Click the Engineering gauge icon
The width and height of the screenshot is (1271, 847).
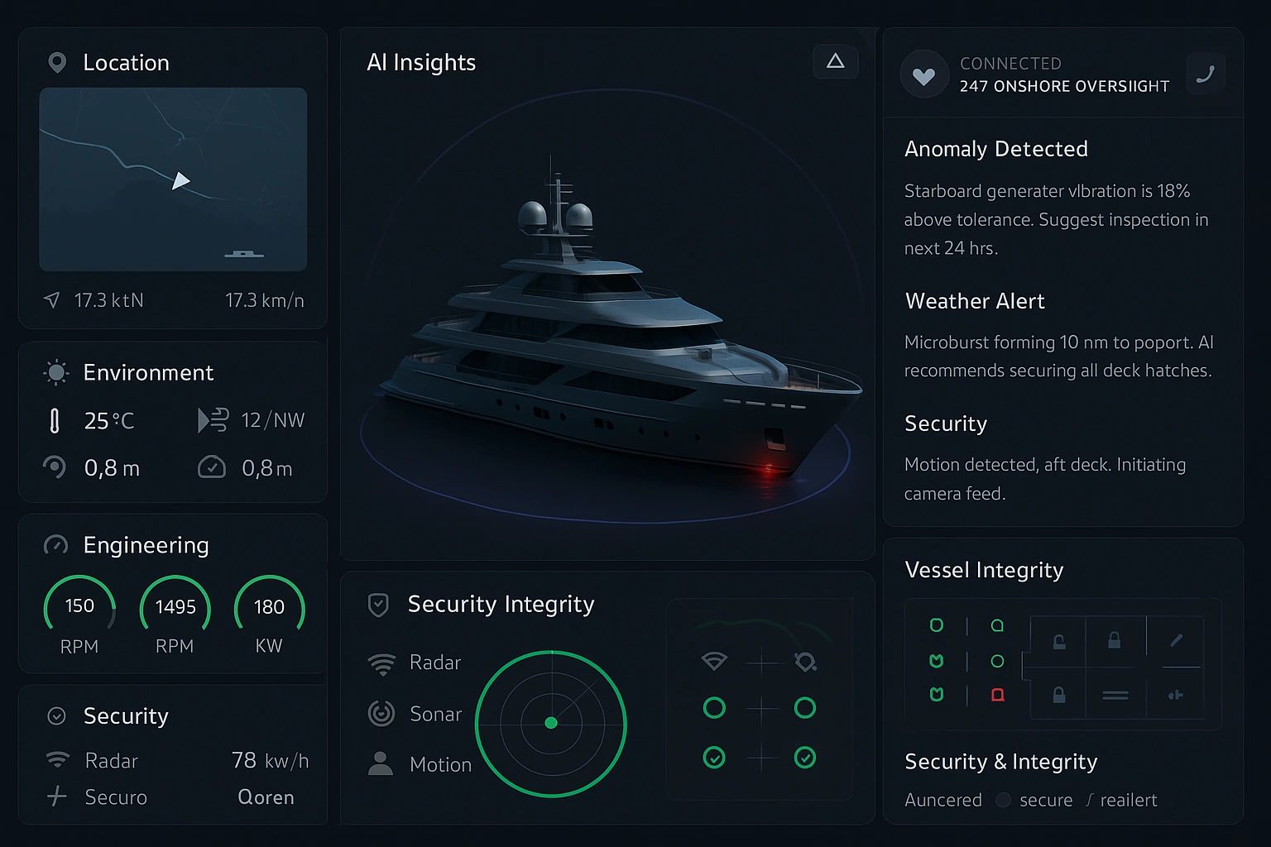[55, 545]
